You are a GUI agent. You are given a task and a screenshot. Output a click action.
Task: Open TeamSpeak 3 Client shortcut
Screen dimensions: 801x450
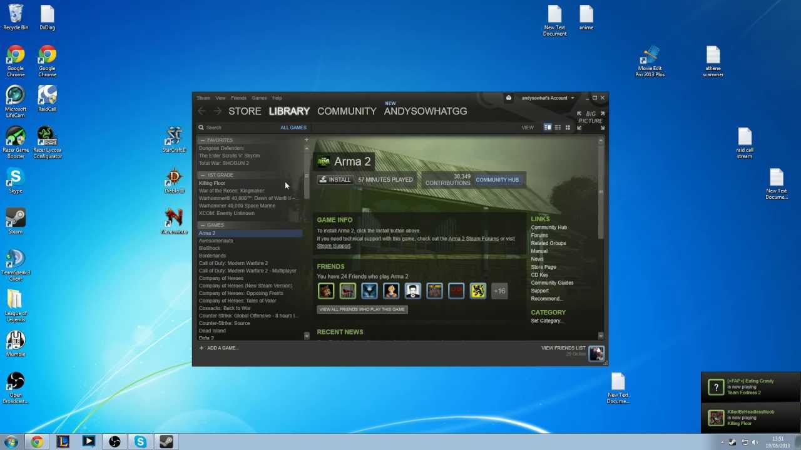[x=16, y=266]
